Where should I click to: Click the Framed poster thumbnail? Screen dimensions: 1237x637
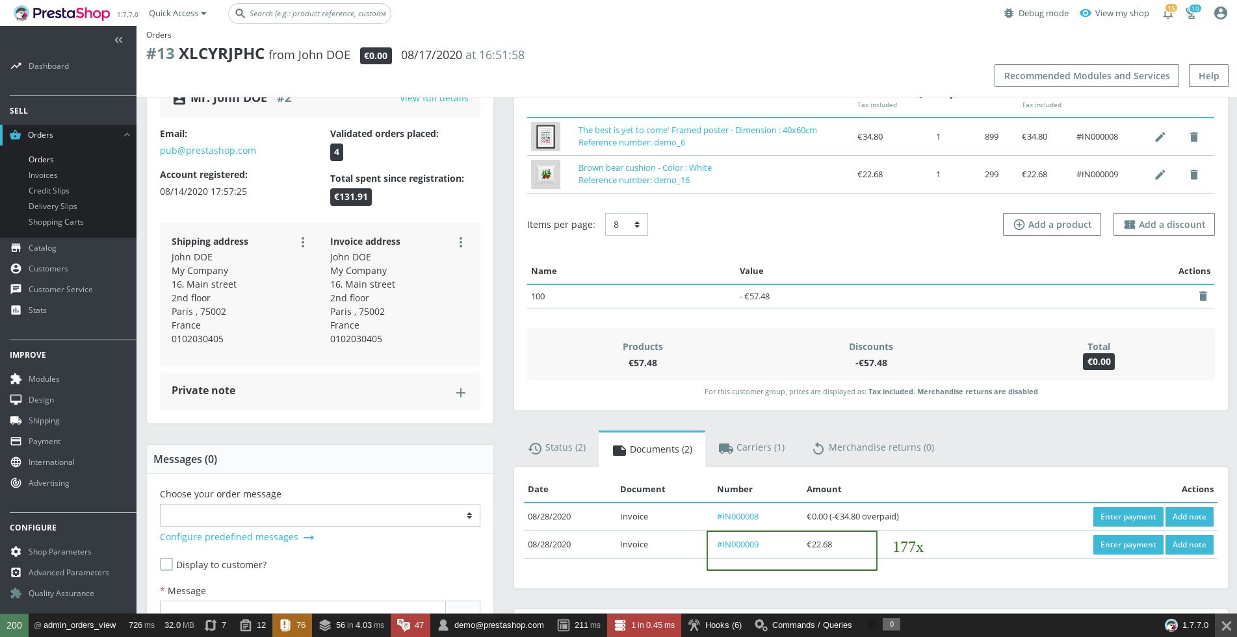pos(545,137)
